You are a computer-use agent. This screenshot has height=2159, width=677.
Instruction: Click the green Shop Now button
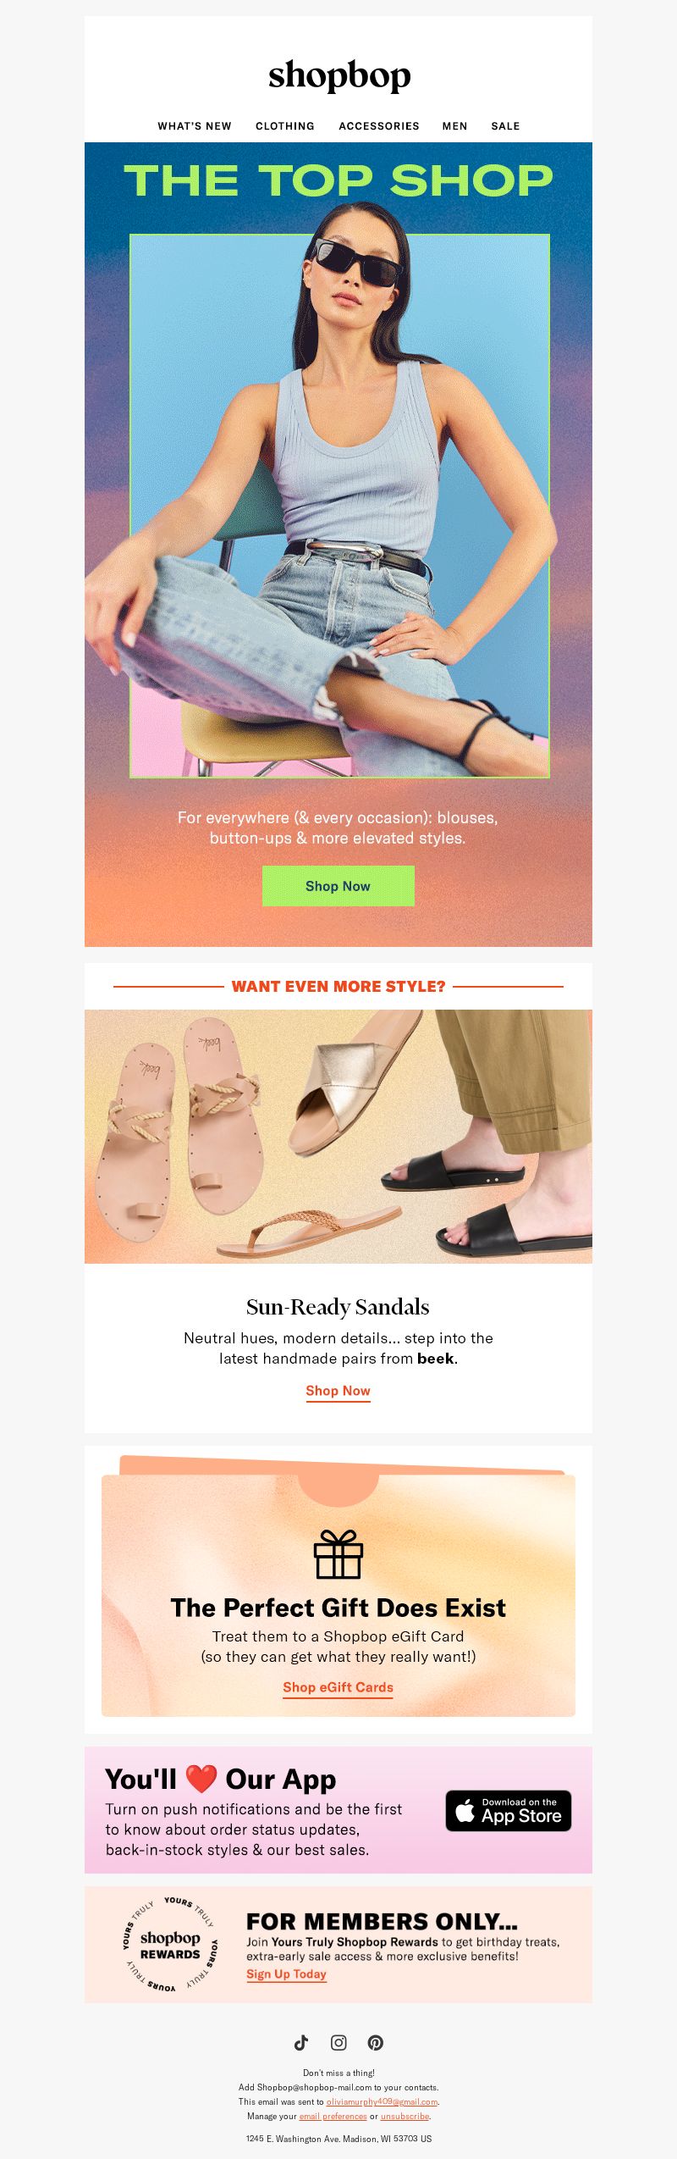point(338,886)
